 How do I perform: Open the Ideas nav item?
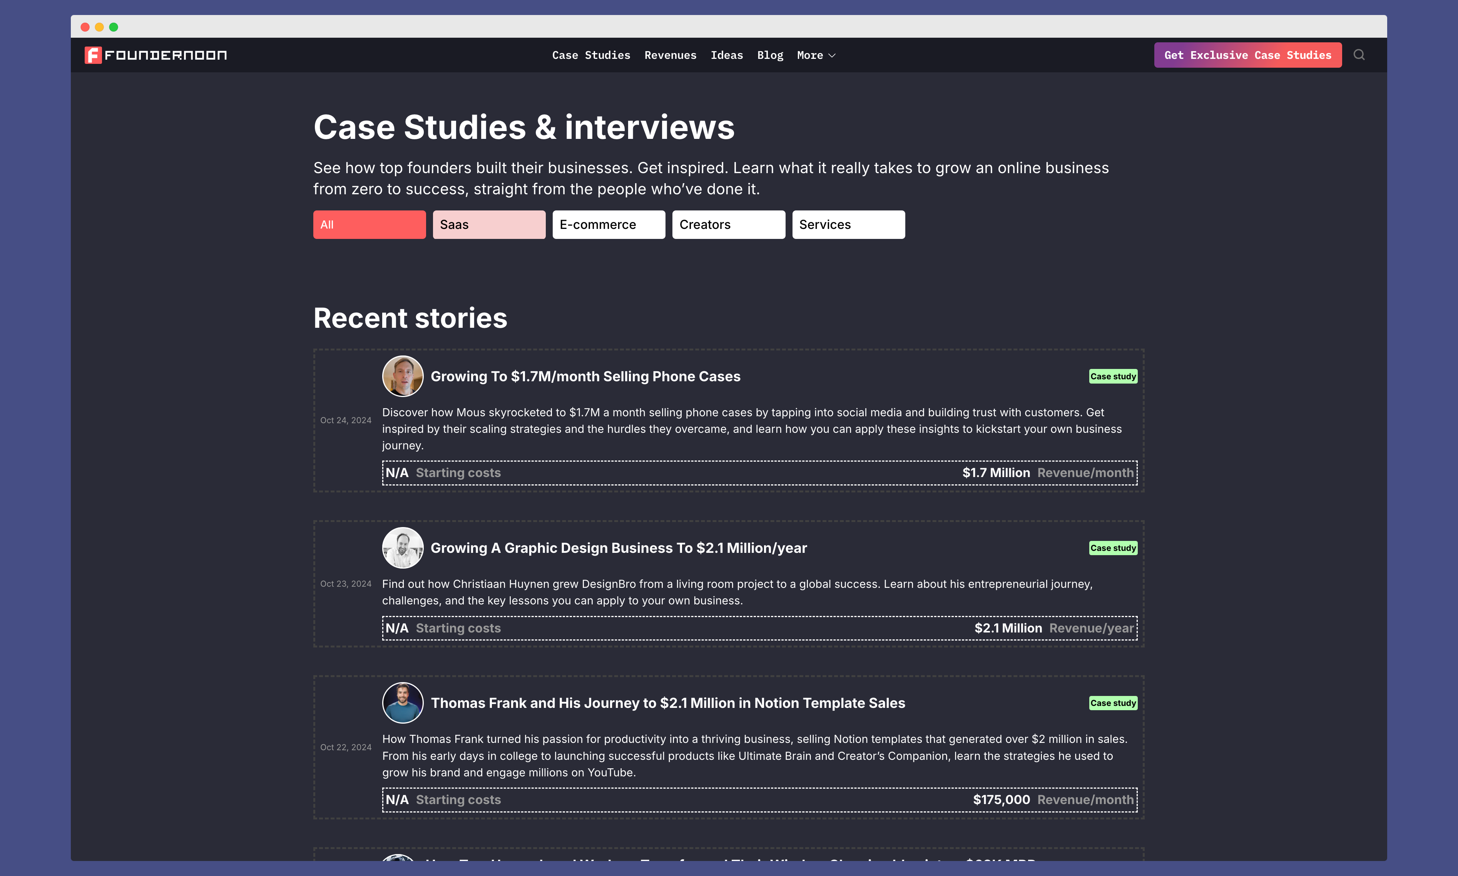[x=726, y=55]
